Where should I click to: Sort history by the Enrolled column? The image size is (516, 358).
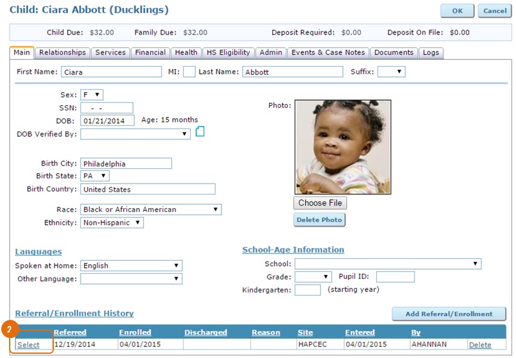tap(134, 332)
